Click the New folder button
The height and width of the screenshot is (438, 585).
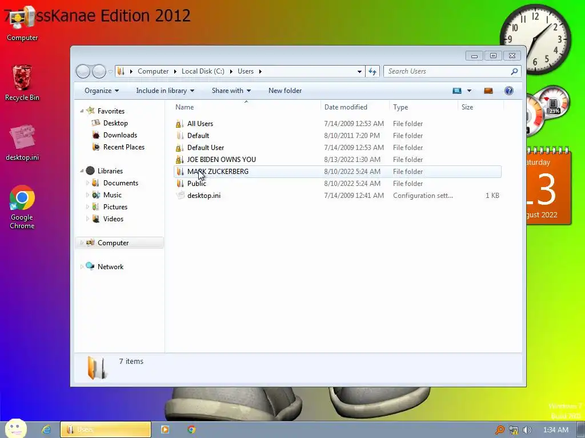(285, 91)
